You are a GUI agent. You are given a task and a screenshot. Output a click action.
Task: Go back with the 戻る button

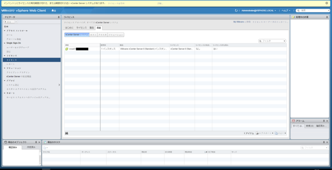(x=9, y=22)
